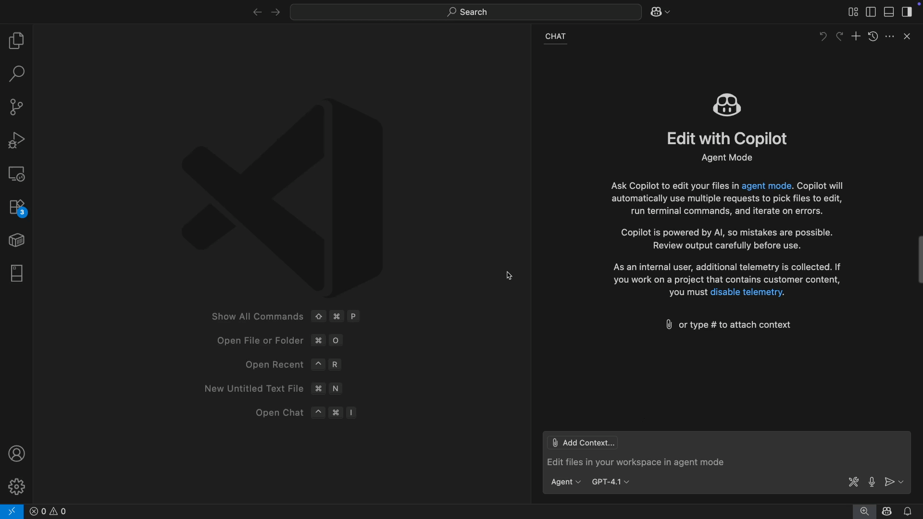The image size is (923, 519).
Task: Expand the Copilot title bar dropdown chevron
Action: (x=667, y=12)
